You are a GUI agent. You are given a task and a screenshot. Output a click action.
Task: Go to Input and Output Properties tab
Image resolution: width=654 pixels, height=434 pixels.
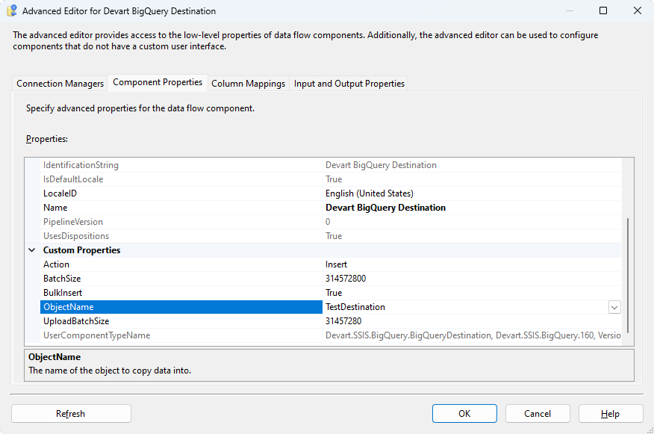click(349, 84)
